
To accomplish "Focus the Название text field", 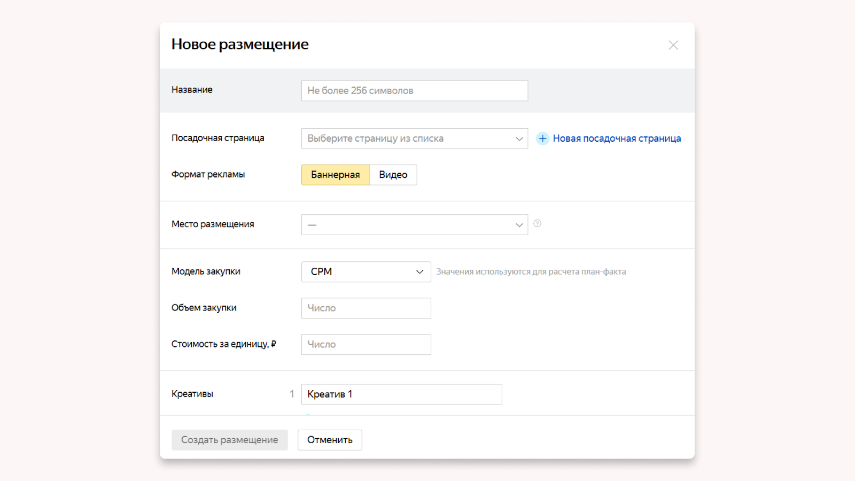I will point(414,91).
